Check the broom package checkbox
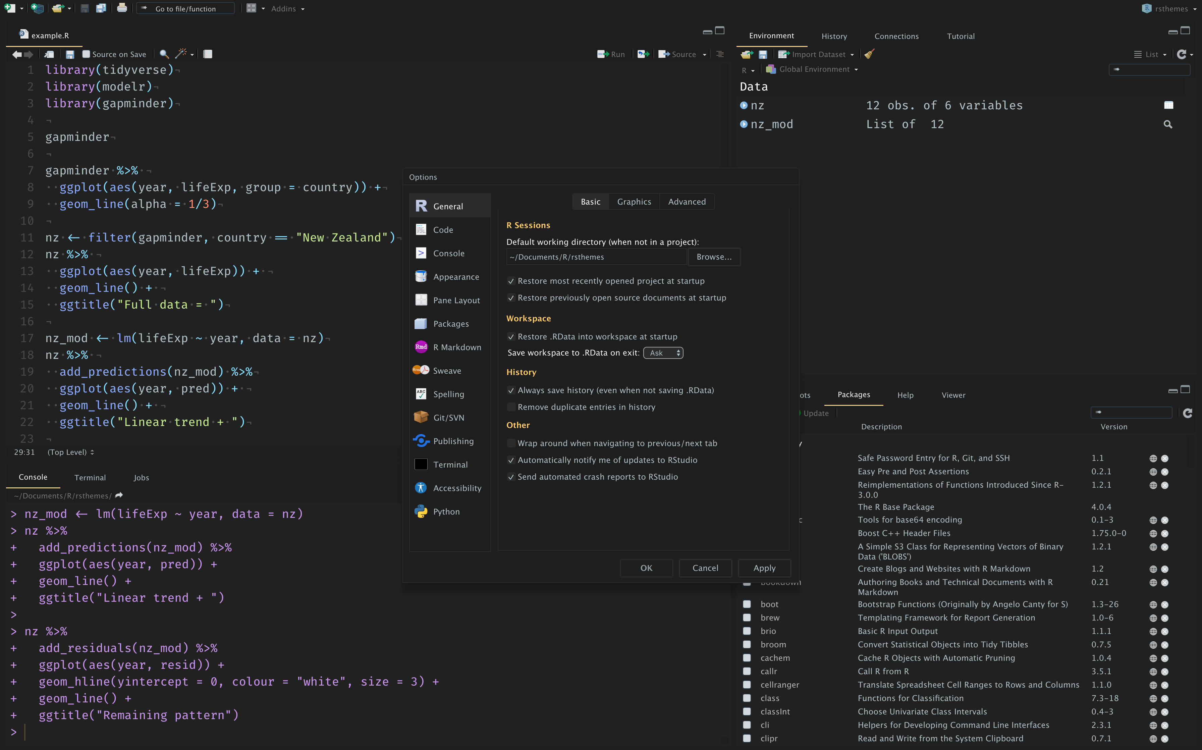Screen dimensions: 1202x750 [747, 644]
